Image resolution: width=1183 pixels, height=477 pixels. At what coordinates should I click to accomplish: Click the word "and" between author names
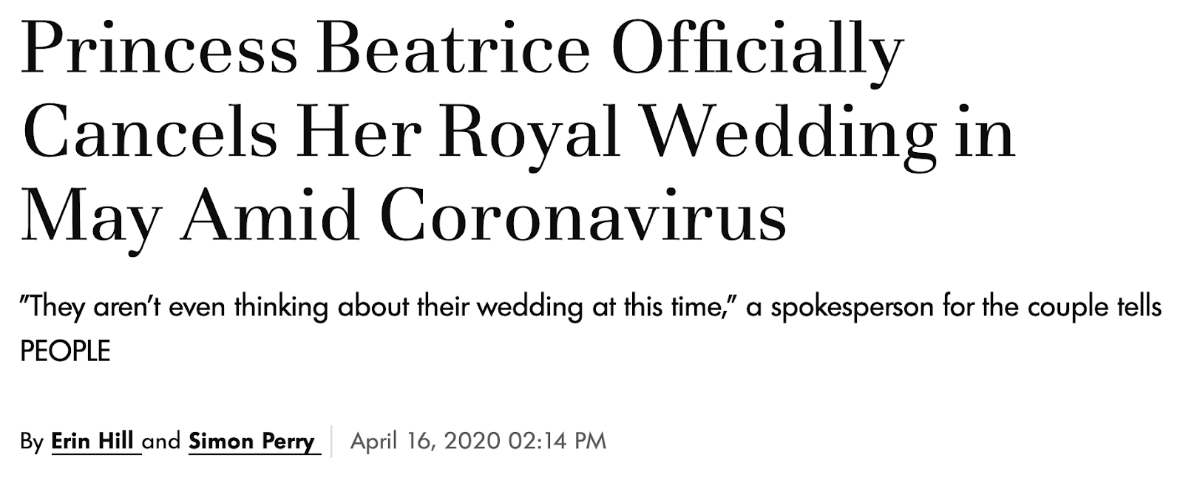pyautogui.click(x=161, y=441)
